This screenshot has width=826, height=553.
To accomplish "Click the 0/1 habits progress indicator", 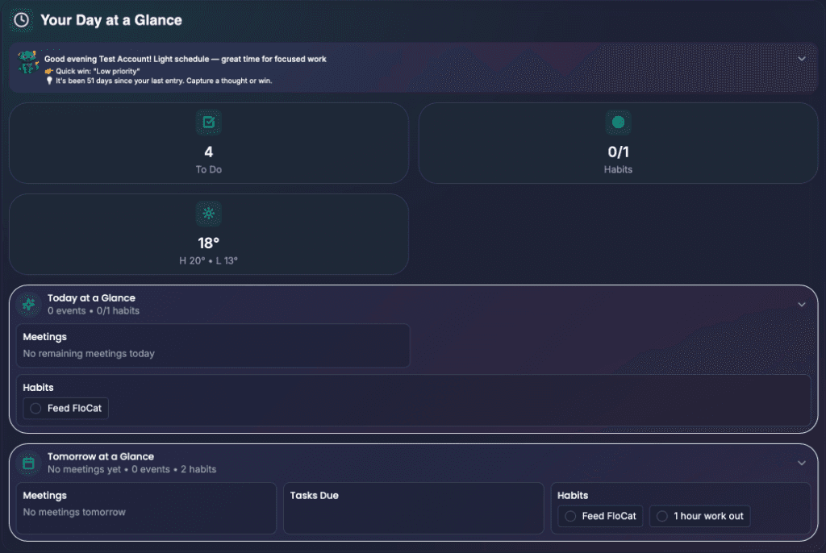I will 618,152.
